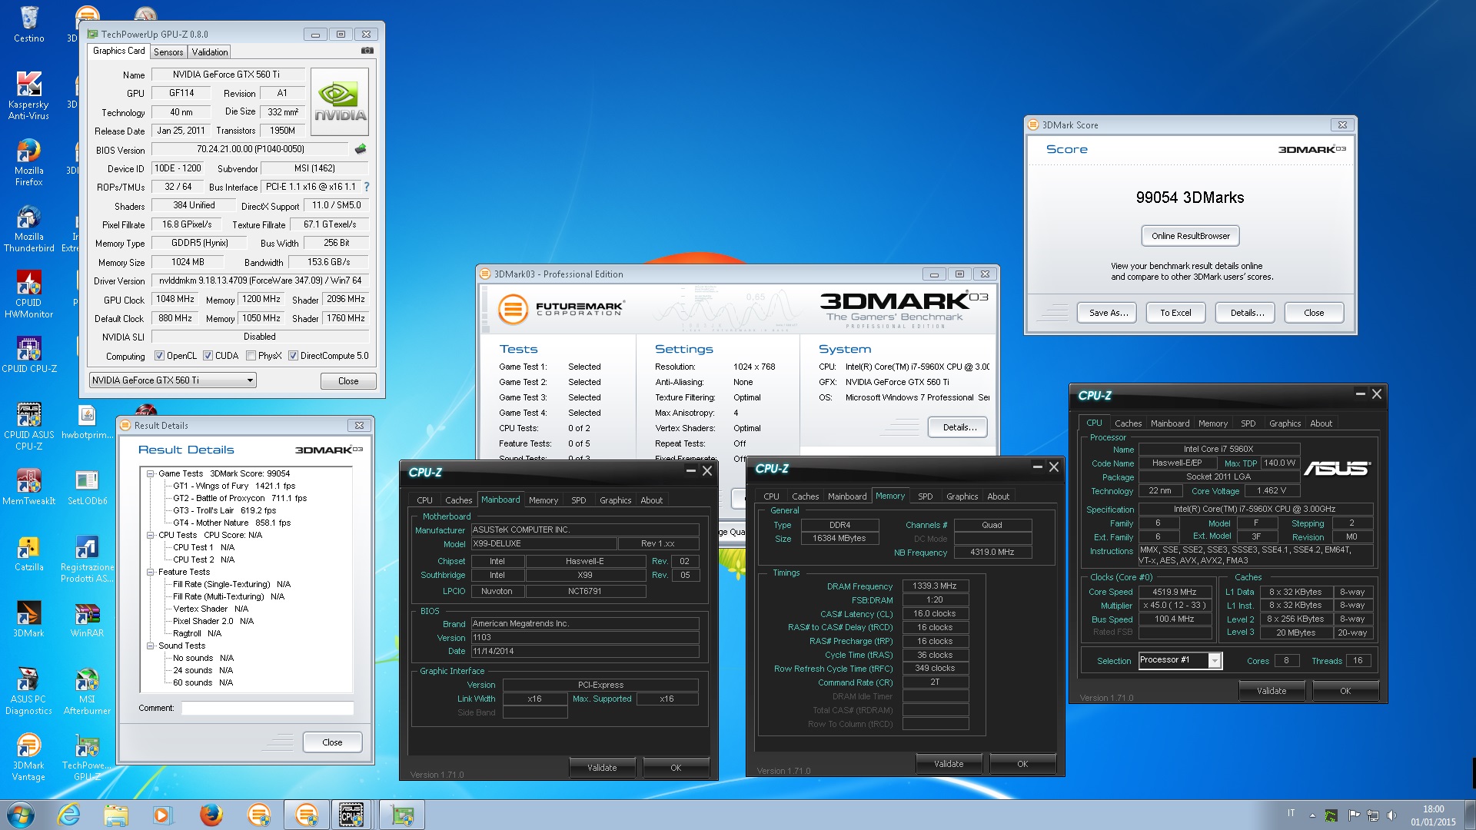This screenshot has height=830, width=1476.
Task: Open 3DMark Vantage desktop shortcut
Action: [29, 757]
